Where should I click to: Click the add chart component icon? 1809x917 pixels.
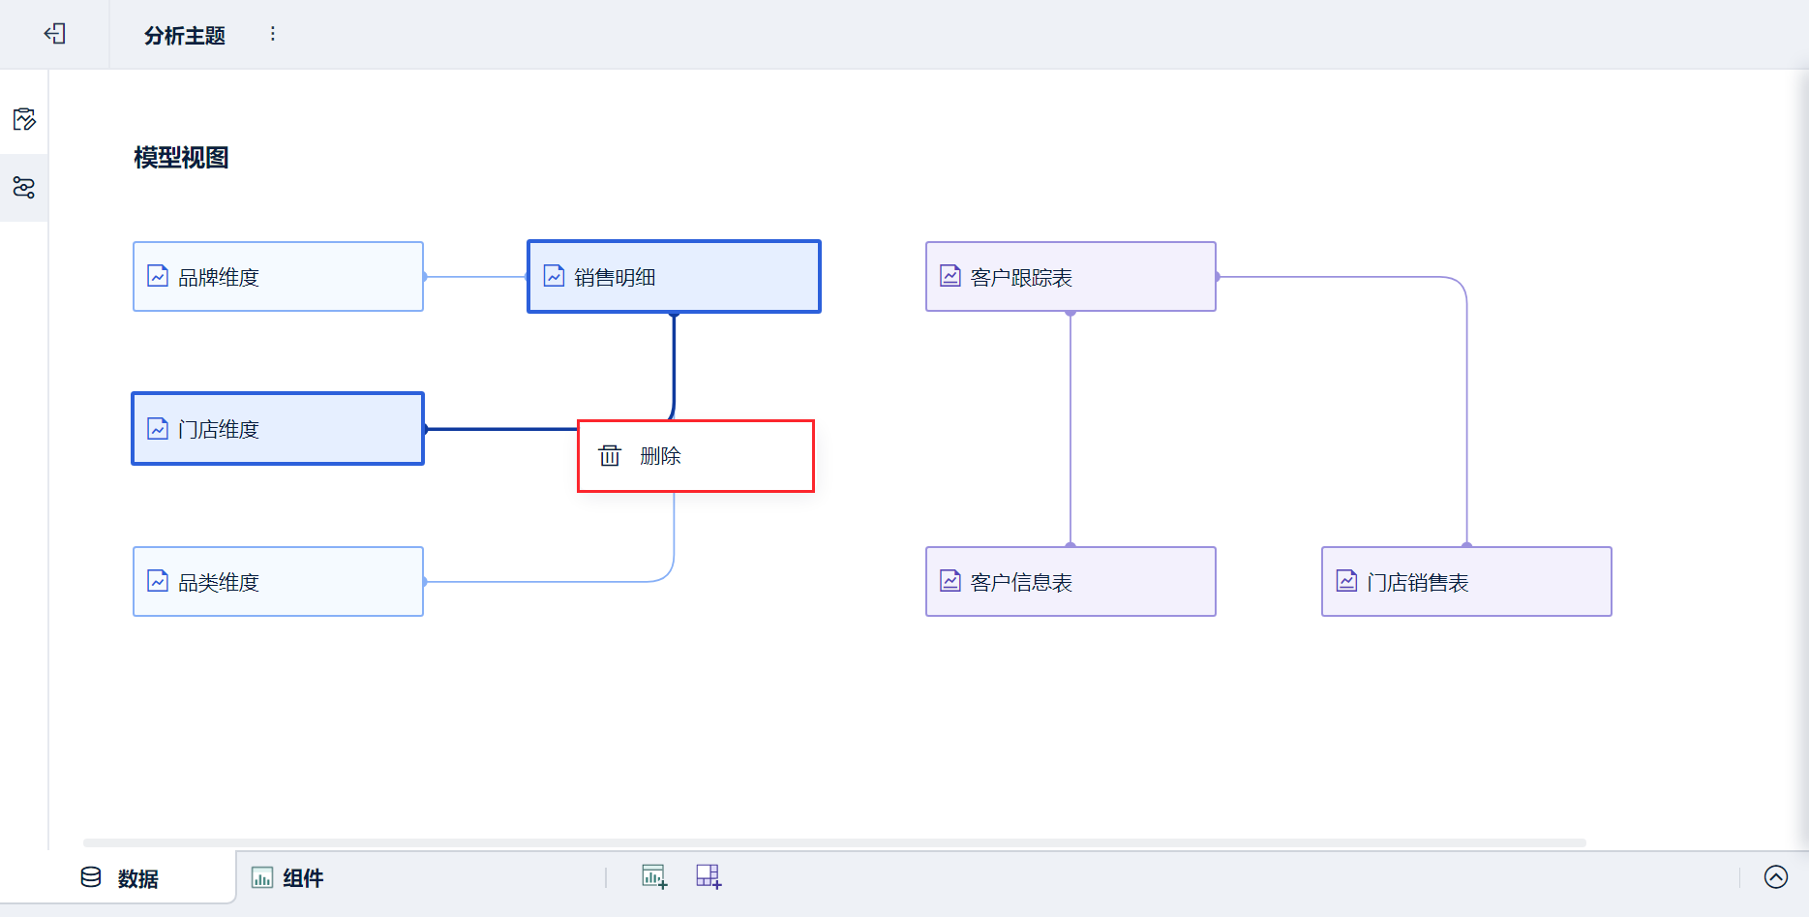[x=654, y=876]
